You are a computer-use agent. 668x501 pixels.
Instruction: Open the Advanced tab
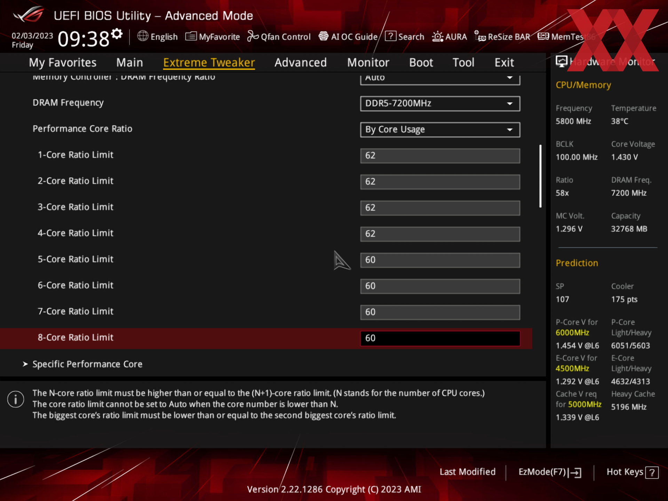click(301, 62)
